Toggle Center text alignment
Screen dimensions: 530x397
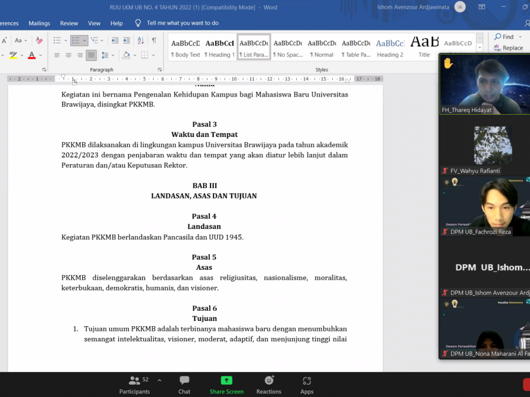point(68,55)
